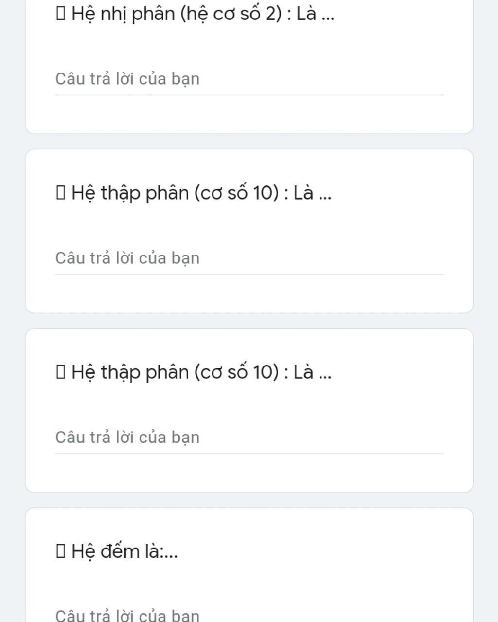Click the first Hệ thập phân (cơ số 10) question title

(x=201, y=193)
